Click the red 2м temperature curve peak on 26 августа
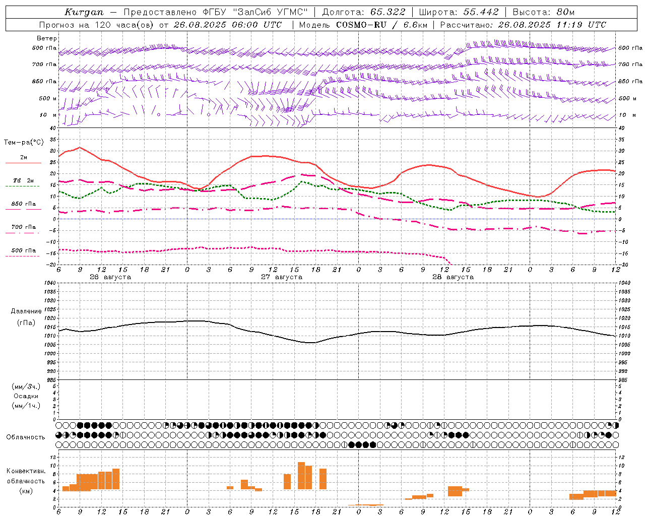The width and height of the screenshot is (645, 516). pos(80,147)
